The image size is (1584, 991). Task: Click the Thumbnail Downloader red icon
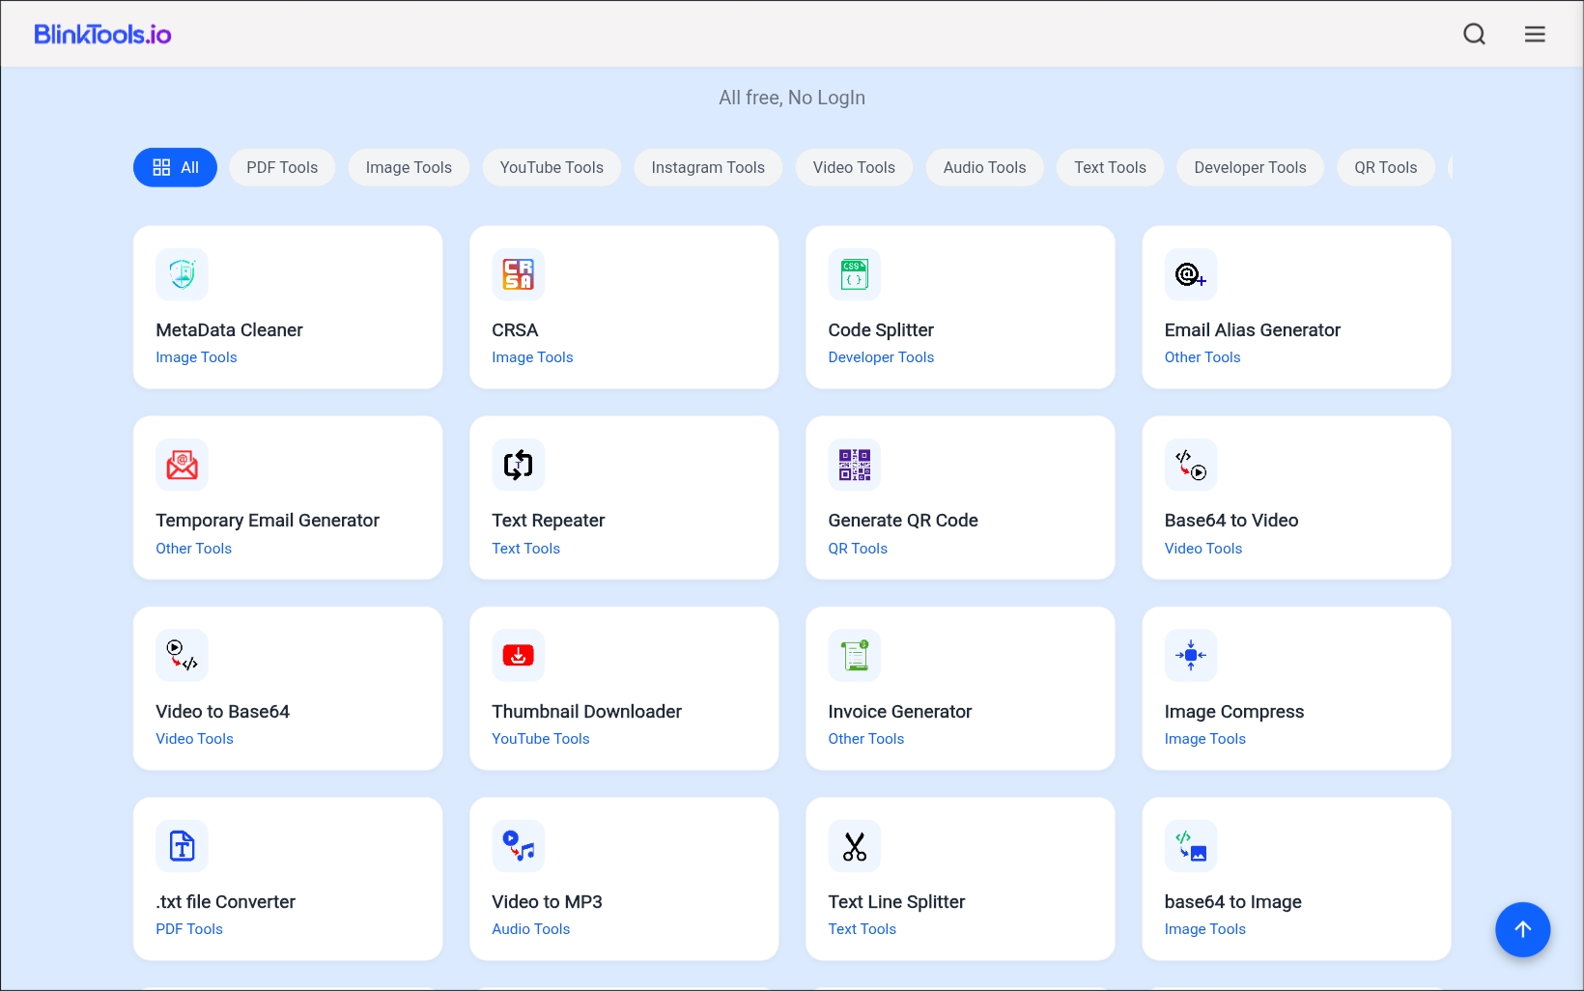(x=518, y=655)
